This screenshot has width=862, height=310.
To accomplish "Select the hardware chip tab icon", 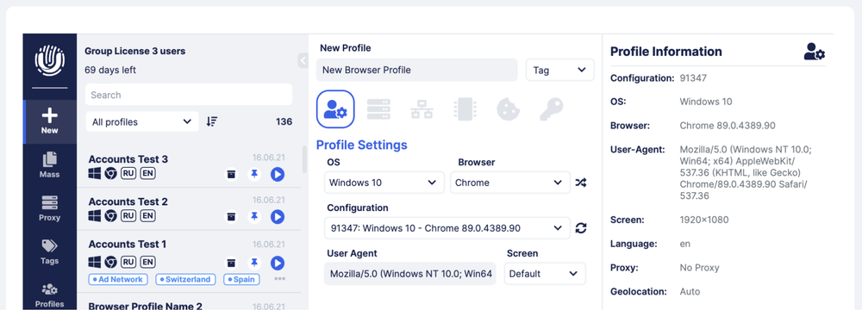I will click(465, 108).
